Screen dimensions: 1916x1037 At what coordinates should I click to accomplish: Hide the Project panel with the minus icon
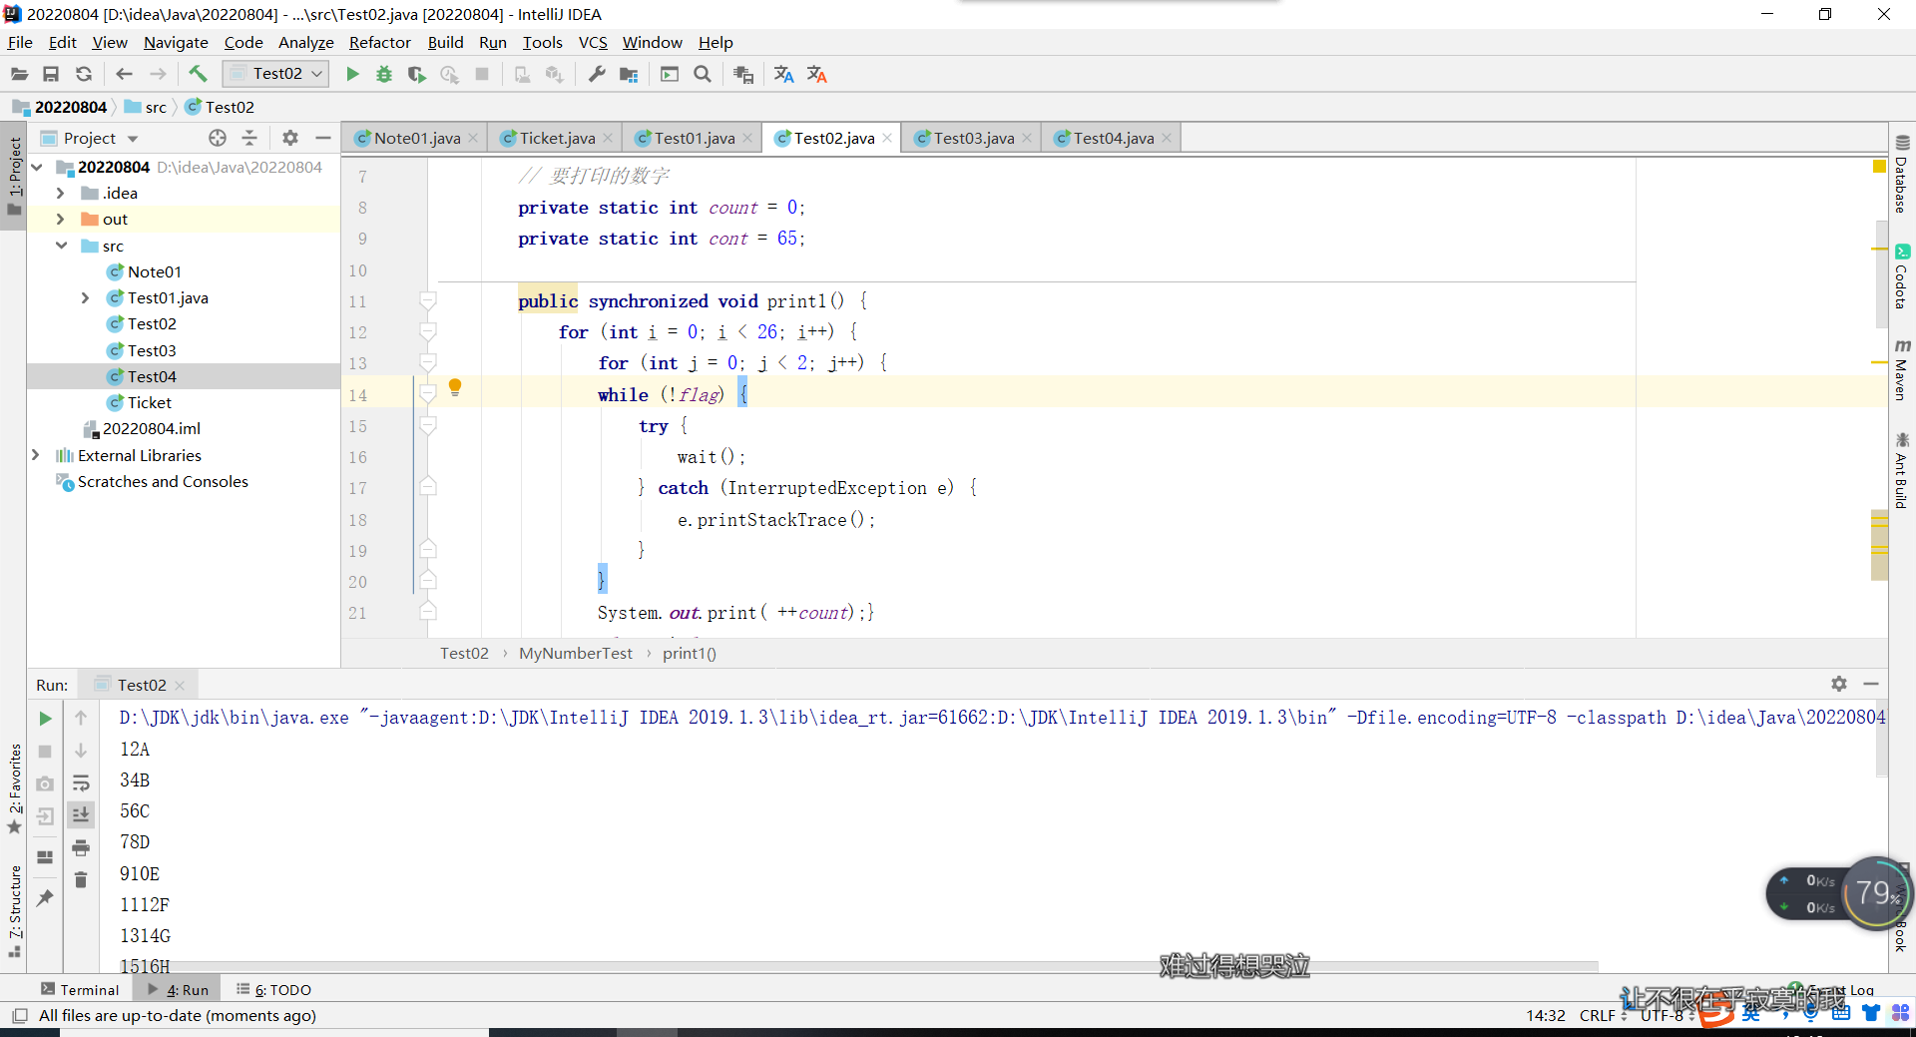point(322,138)
